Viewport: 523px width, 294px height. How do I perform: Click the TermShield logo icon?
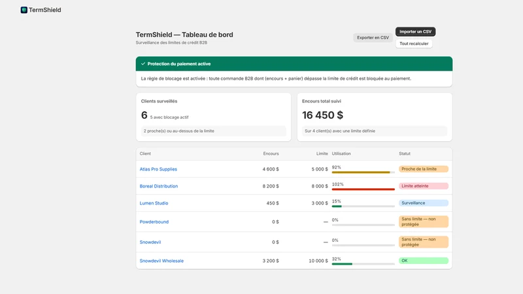24,10
